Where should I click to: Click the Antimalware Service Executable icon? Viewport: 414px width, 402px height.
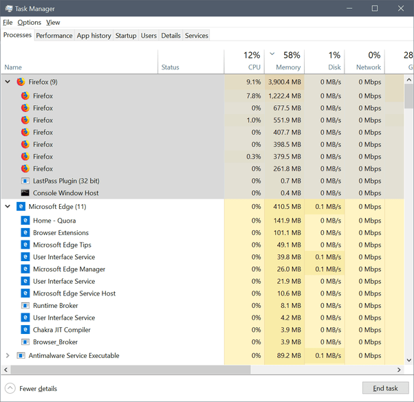(21, 355)
